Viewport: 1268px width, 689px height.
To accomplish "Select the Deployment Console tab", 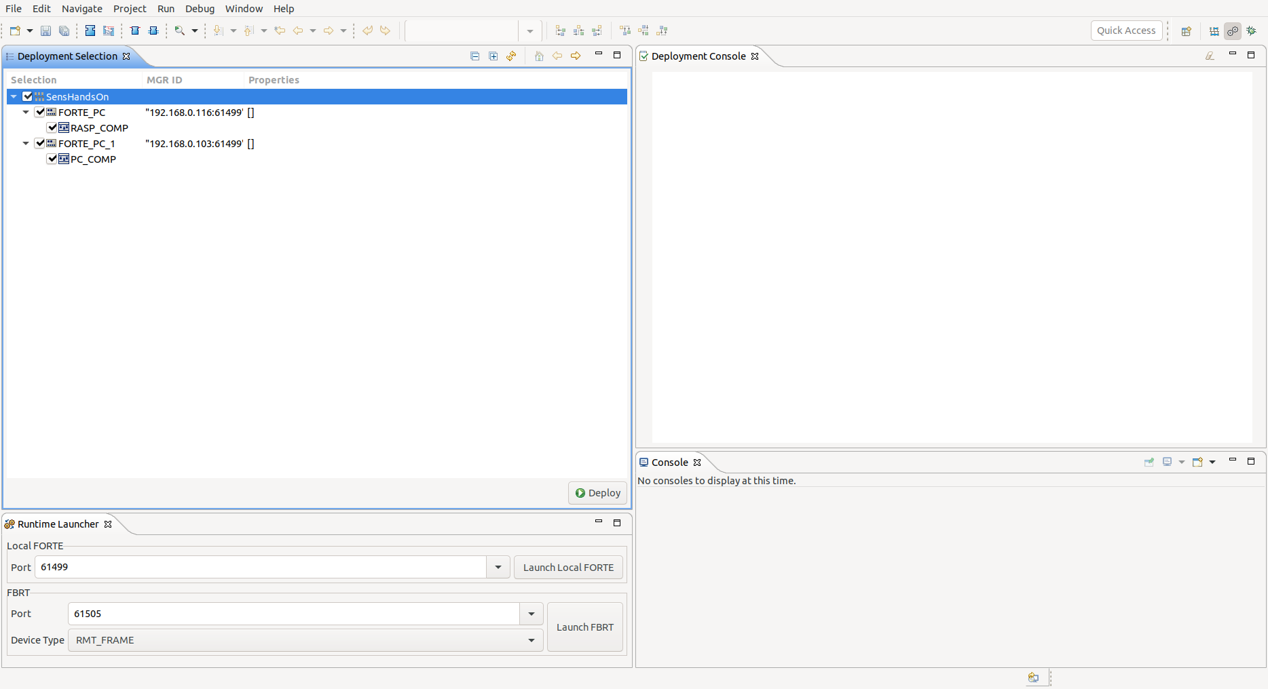I will tap(698, 56).
